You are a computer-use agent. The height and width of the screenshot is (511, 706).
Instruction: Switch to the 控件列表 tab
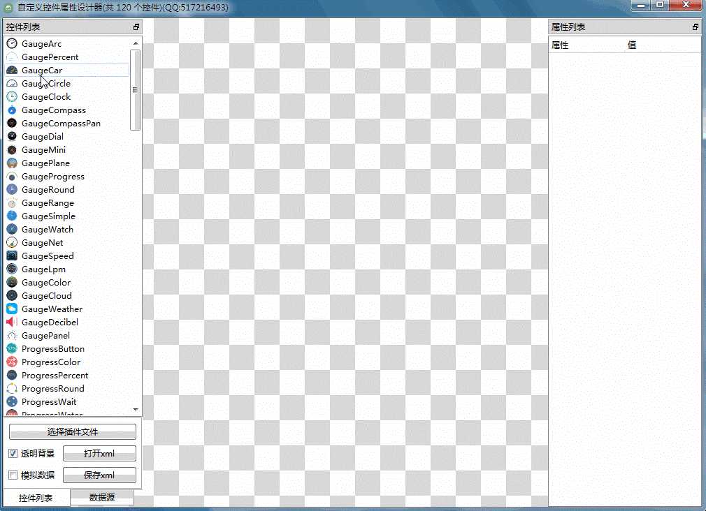pos(36,498)
